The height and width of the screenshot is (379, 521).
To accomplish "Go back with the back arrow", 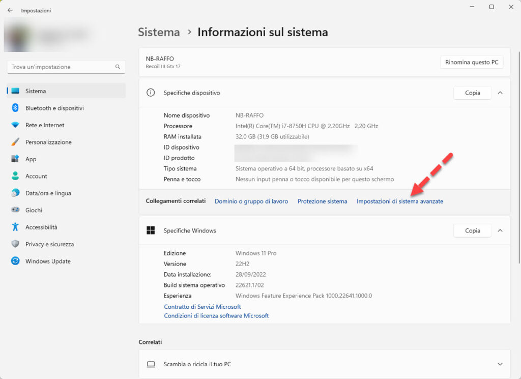I will click(x=10, y=10).
